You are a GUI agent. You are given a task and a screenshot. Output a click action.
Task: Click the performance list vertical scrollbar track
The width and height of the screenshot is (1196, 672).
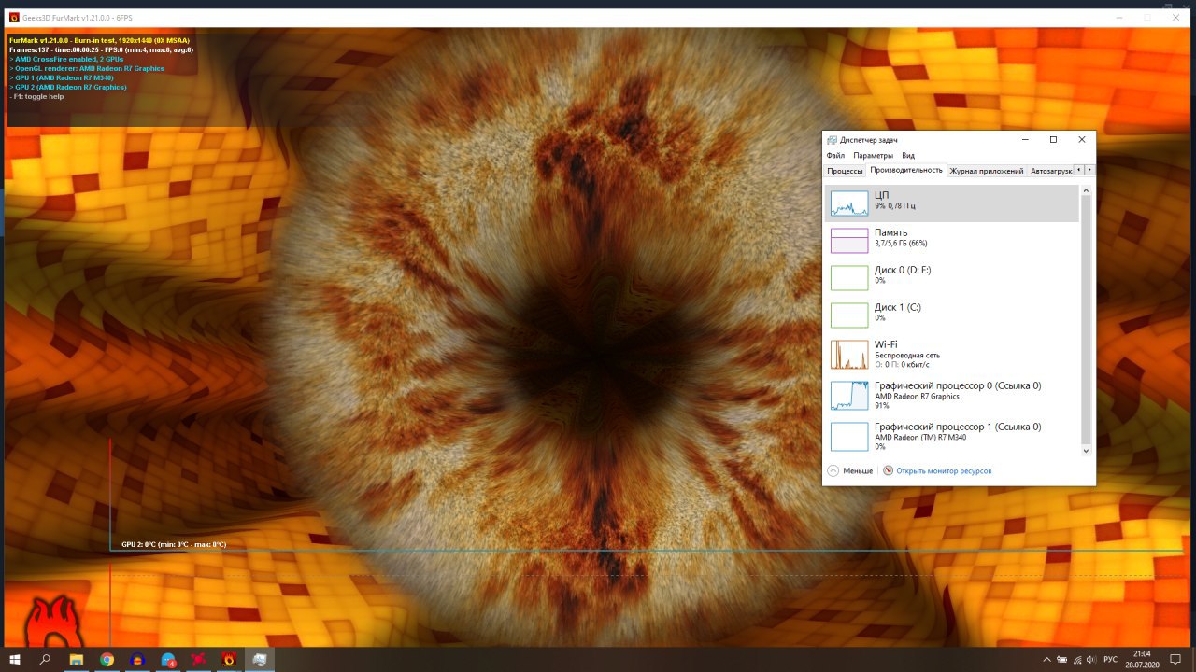pyautogui.click(x=1086, y=321)
